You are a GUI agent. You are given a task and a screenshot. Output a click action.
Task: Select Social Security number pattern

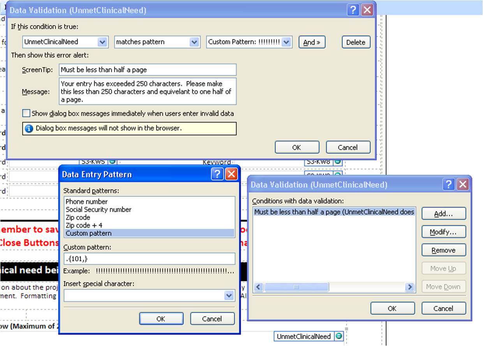click(149, 209)
